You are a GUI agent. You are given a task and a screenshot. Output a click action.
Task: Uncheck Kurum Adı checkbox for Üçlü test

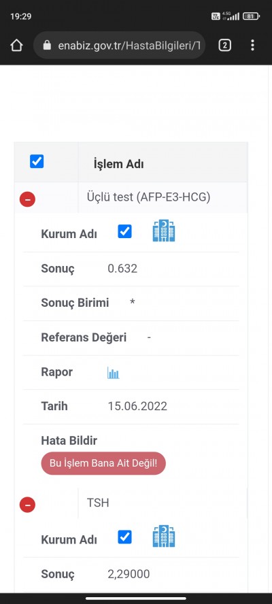coord(125,231)
